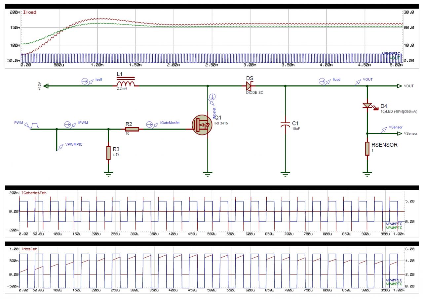Click the 2.50m time axis label

[x=211, y=66]
